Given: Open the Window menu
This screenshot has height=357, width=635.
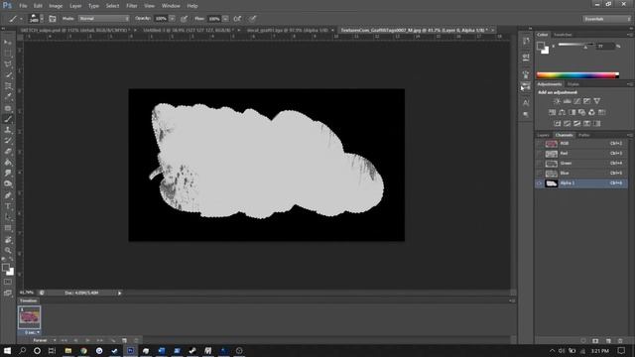Looking at the screenshot, I should [x=171, y=6].
